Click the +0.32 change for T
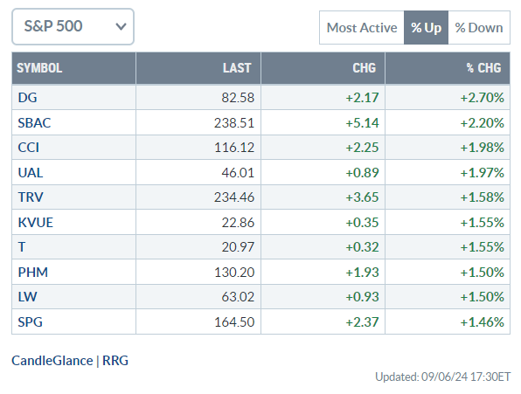Viewport: 521px width, 394px height. 362,247
